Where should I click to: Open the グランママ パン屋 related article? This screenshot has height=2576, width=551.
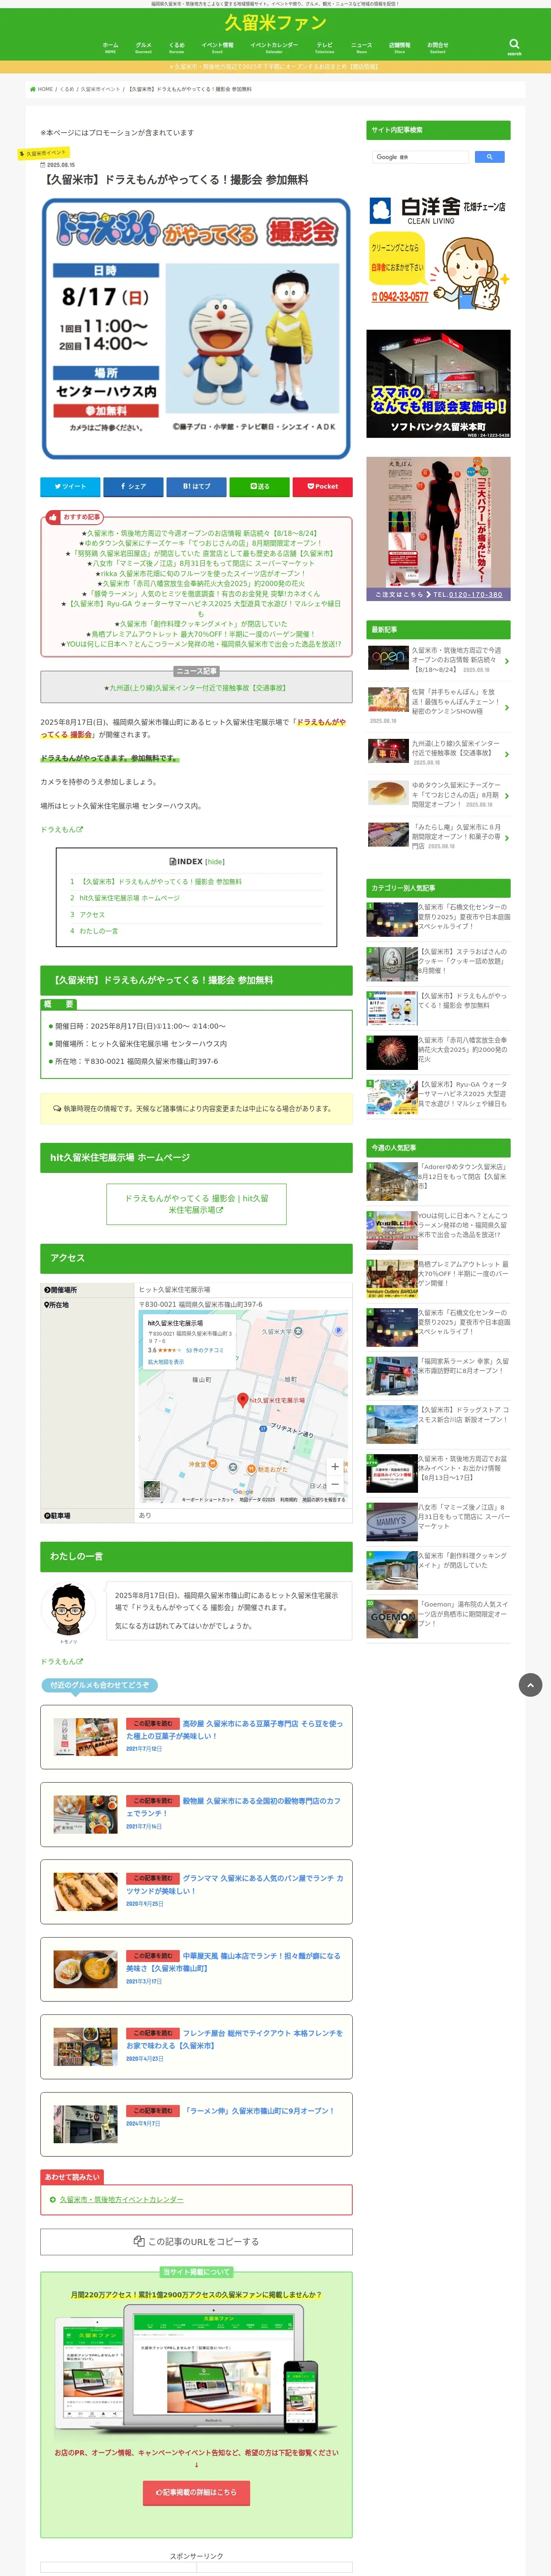coord(196,1892)
